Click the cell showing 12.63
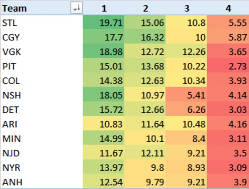Screen dimensions: 249x189 tap(145, 80)
